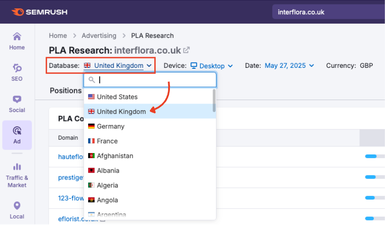Open the SEO sidebar section
Image resolution: width=385 pixels, height=225 pixels.
[x=17, y=72]
